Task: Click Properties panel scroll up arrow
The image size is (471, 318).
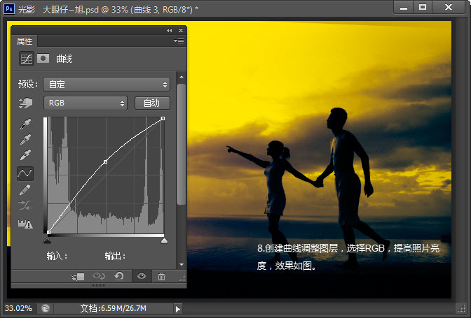Action: pos(182,77)
